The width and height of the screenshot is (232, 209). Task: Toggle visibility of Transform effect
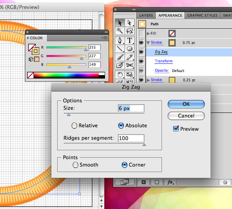[141, 61]
